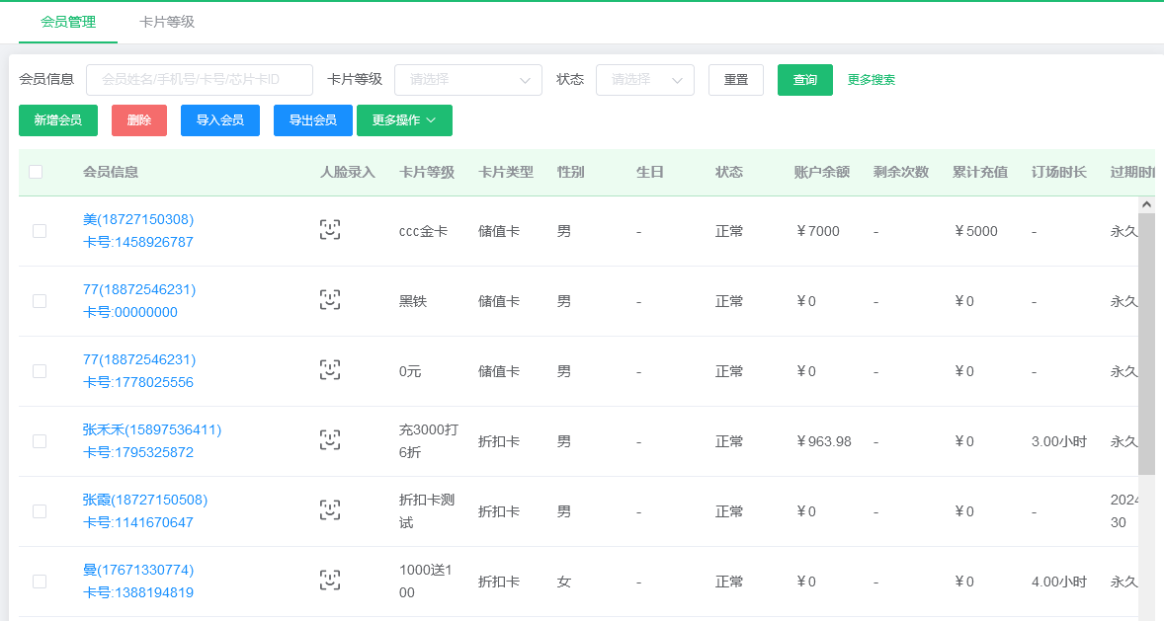This screenshot has height=621, width=1164.
Task: Open face entry for 曼(17671330774)
Action: coord(330,581)
